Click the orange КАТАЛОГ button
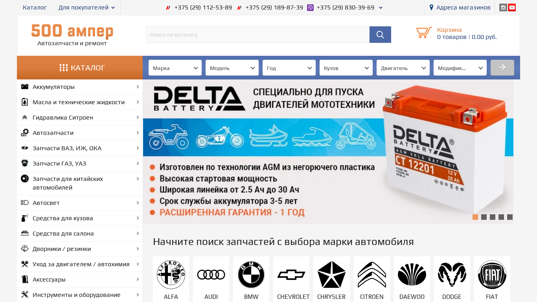Viewport: 537px width, 302px height. coord(80,68)
